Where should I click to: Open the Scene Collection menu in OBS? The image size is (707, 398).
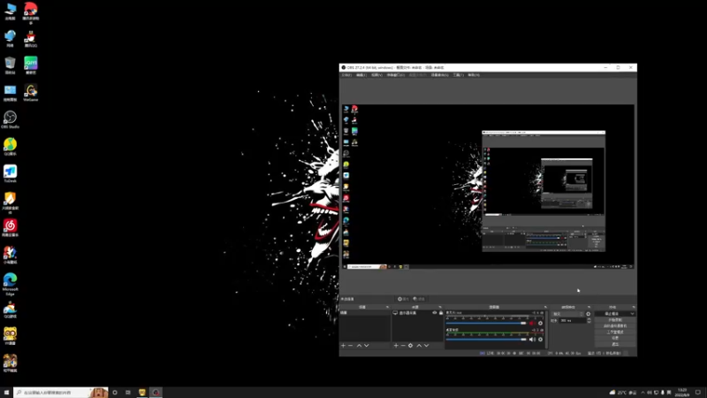(x=439, y=75)
